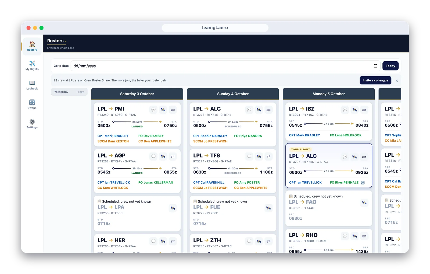The image size is (430, 274).
Task: Dismiss the Crew Roster Share banner
Action: [397, 81]
